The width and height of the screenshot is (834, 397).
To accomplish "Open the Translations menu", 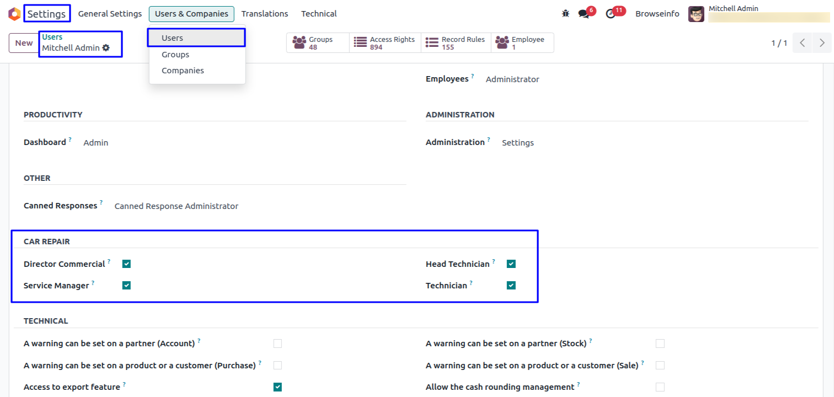I will tap(265, 14).
